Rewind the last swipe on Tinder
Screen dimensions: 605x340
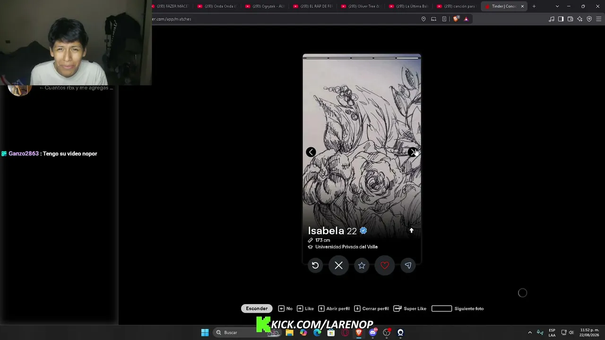pyautogui.click(x=315, y=265)
